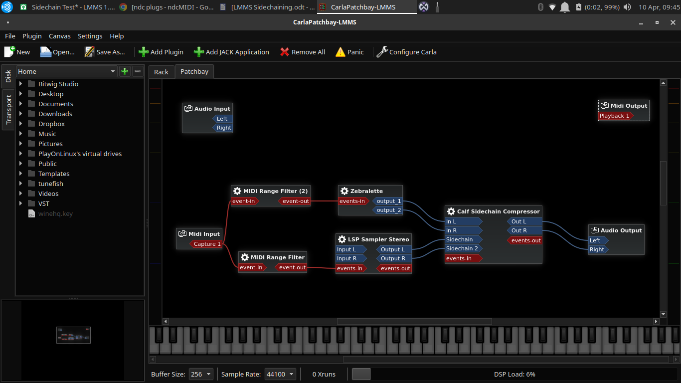This screenshot has height=383, width=681.
Task: Open Configure Carla wrench icon
Action: (382, 52)
